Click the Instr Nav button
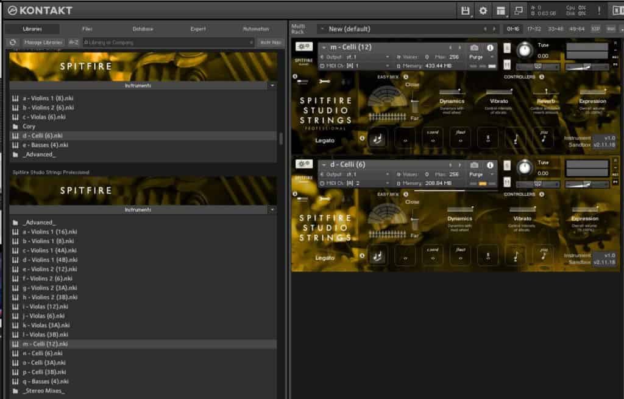Image resolution: width=624 pixels, height=399 pixels. (x=271, y=42)
